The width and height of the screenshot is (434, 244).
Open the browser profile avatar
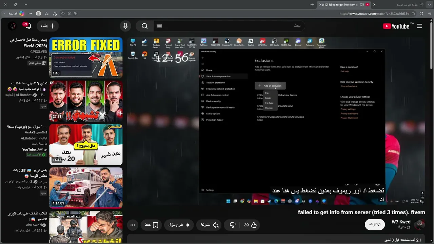pos(38,14)
